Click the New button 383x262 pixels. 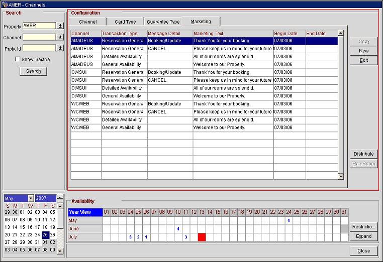(x=363, y=51)
